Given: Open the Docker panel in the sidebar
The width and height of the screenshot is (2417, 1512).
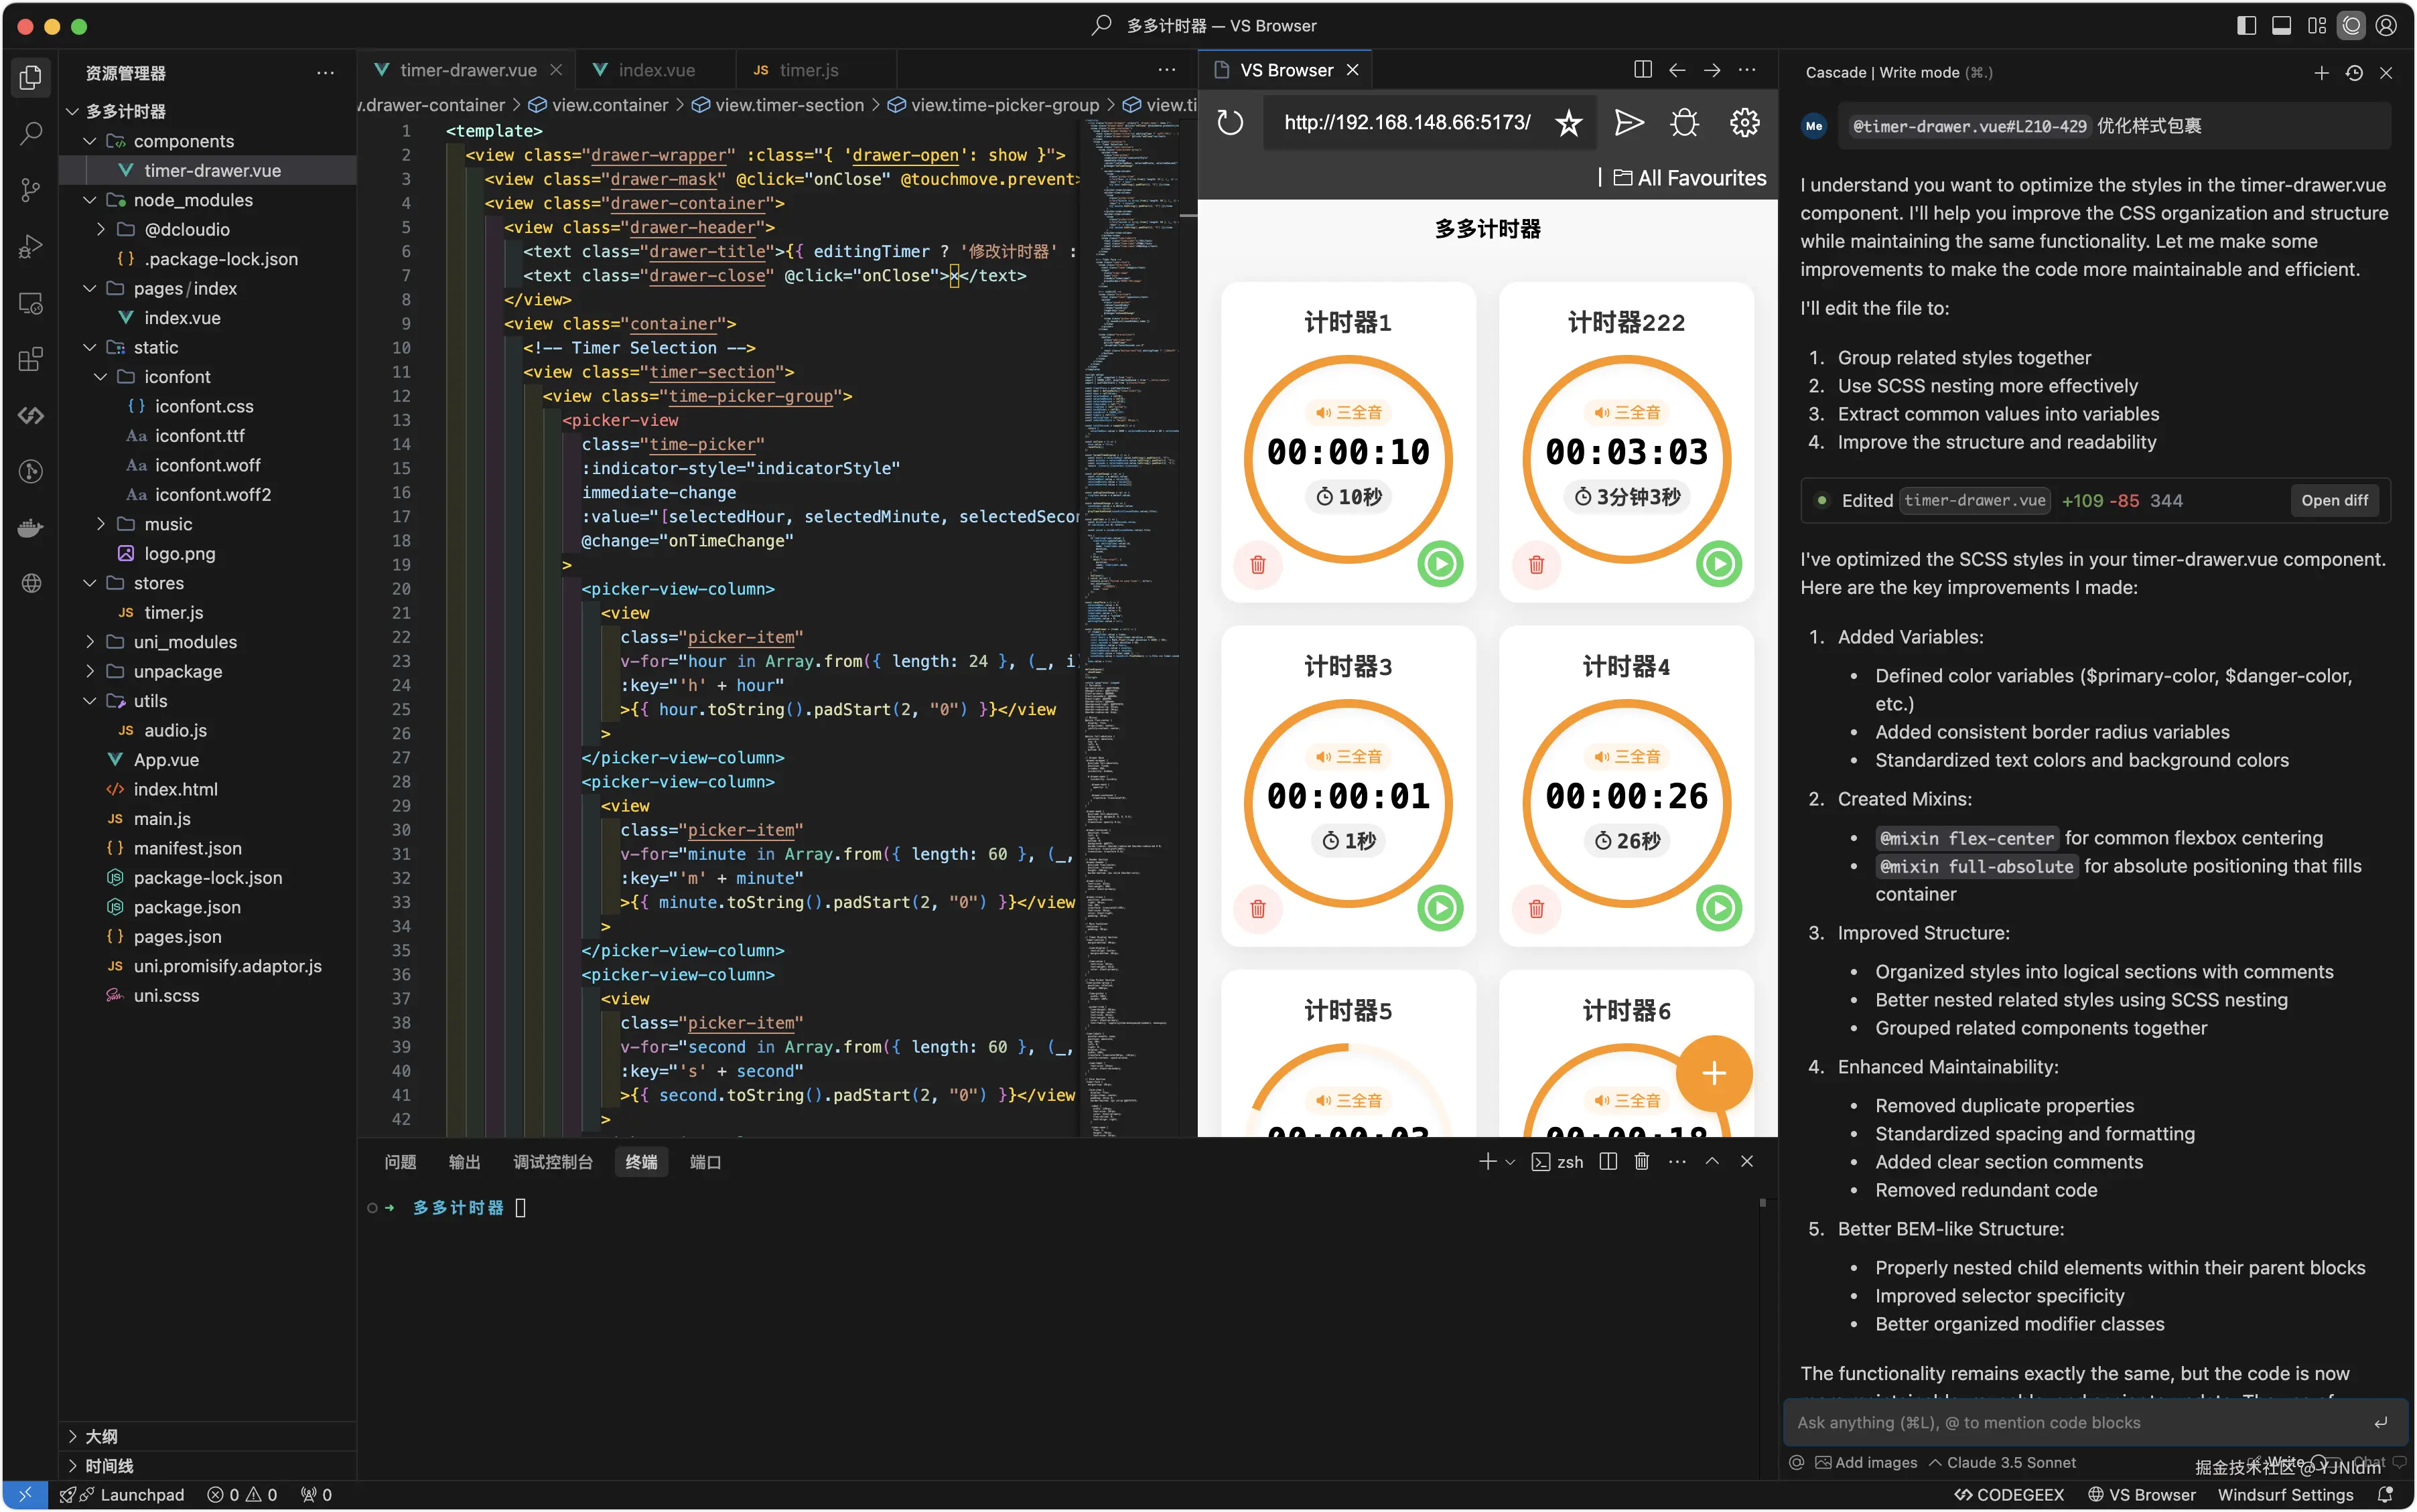Looking at the screenshot, I should pyautogui.click(x=30, y=527).
